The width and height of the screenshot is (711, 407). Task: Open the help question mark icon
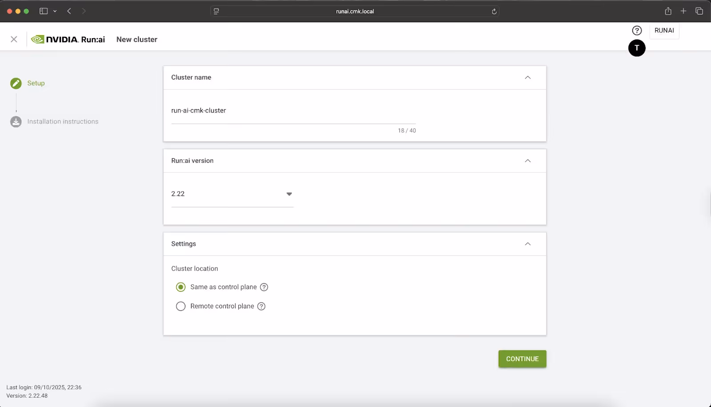click(637, 30)
